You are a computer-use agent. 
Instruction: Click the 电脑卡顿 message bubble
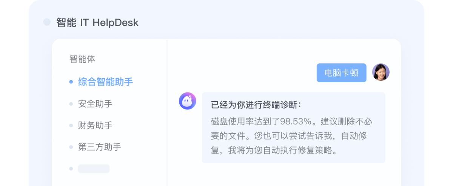click(341, 73)
